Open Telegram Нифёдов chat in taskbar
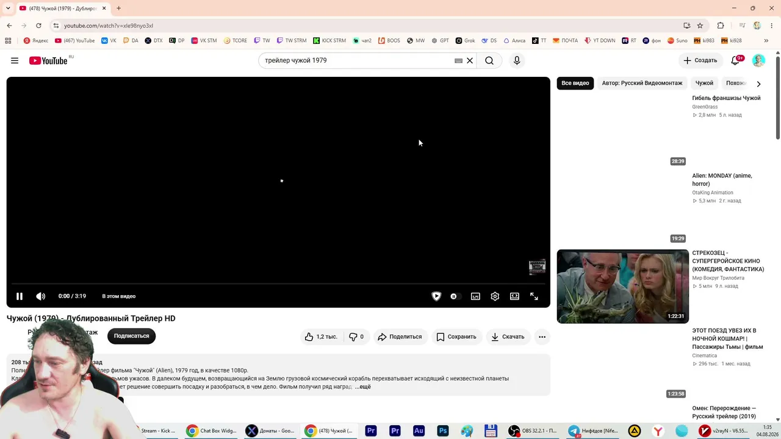 [594, 430]
